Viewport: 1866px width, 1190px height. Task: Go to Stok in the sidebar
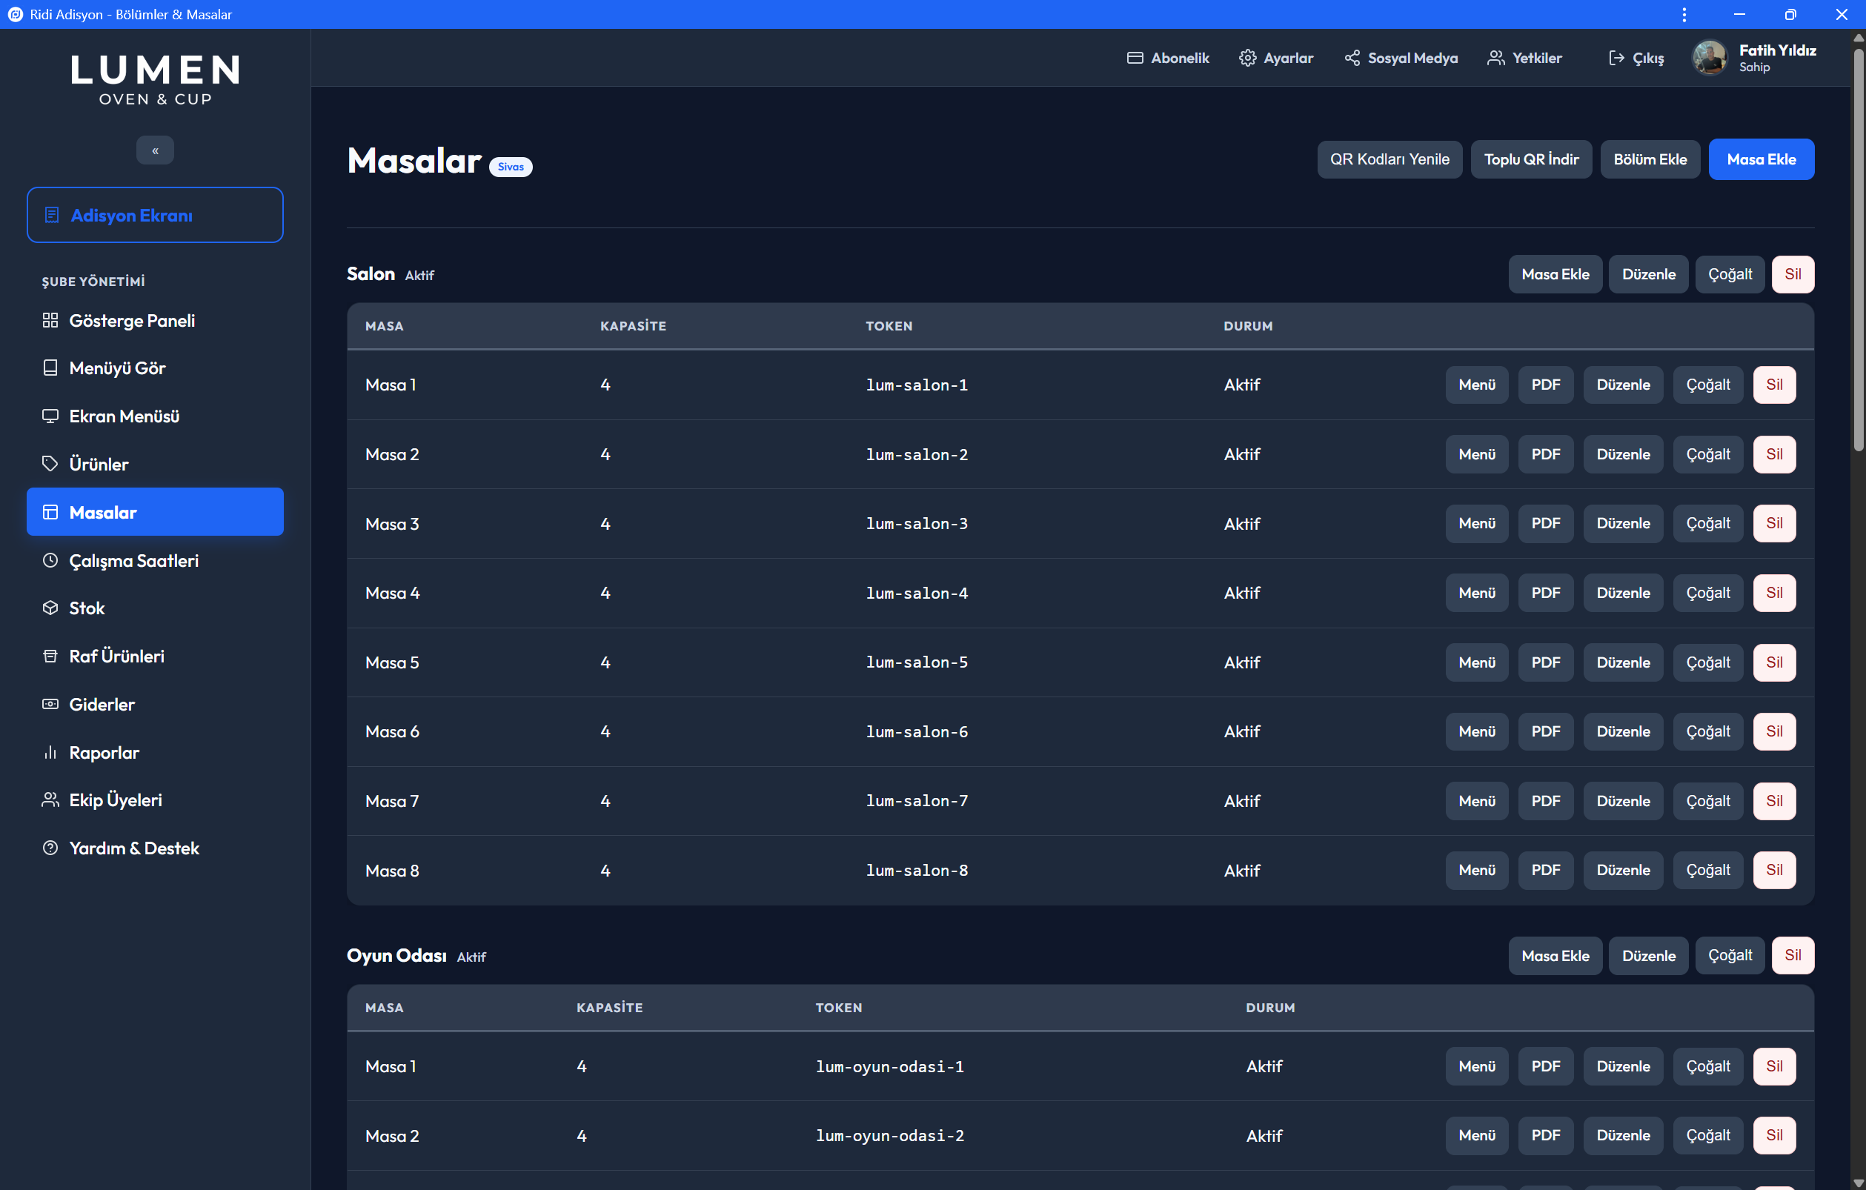pyautogui.click(x=155, y=608)
